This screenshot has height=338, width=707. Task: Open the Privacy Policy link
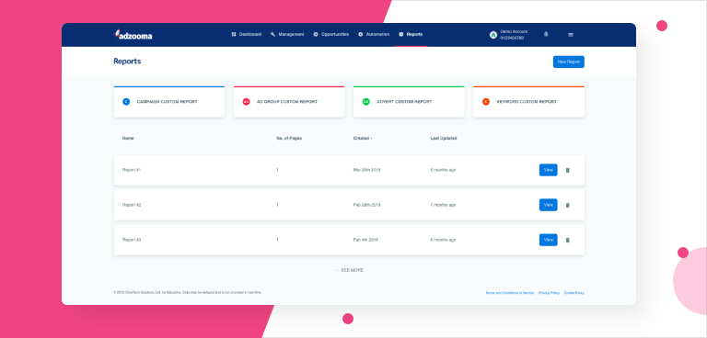549,293
